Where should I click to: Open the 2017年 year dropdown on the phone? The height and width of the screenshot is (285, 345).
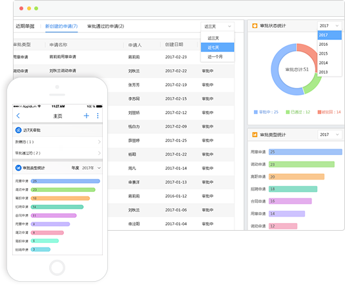(x=91, y=168)
